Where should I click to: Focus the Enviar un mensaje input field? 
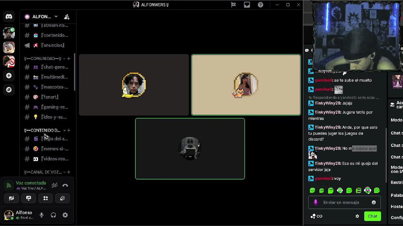[x=344, y=202]
